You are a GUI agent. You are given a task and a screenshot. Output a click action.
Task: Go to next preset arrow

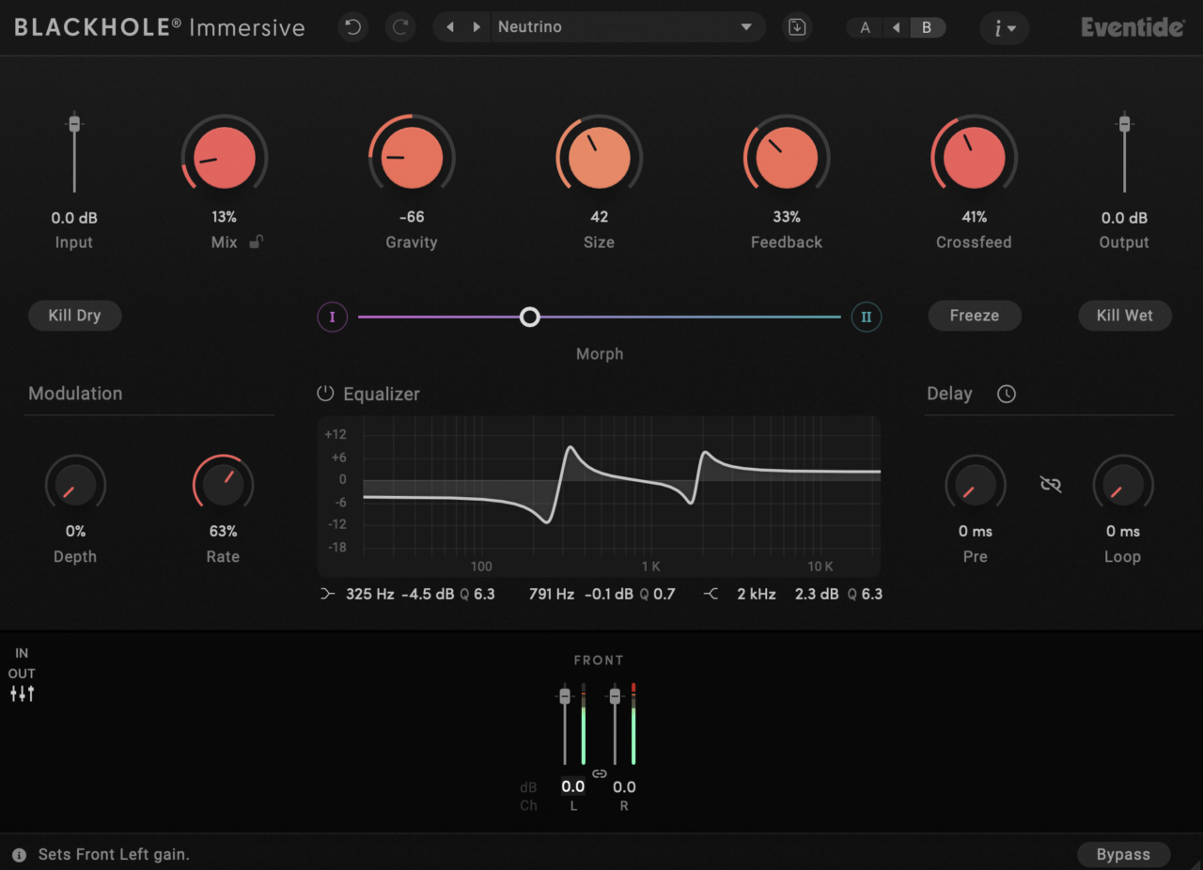point(477,27)
